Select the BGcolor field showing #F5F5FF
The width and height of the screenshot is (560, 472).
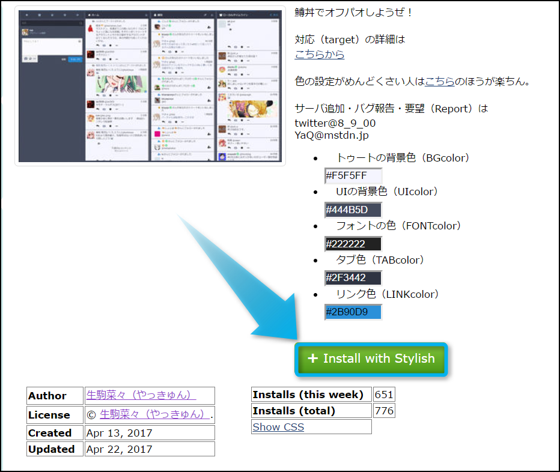[353, 176]
